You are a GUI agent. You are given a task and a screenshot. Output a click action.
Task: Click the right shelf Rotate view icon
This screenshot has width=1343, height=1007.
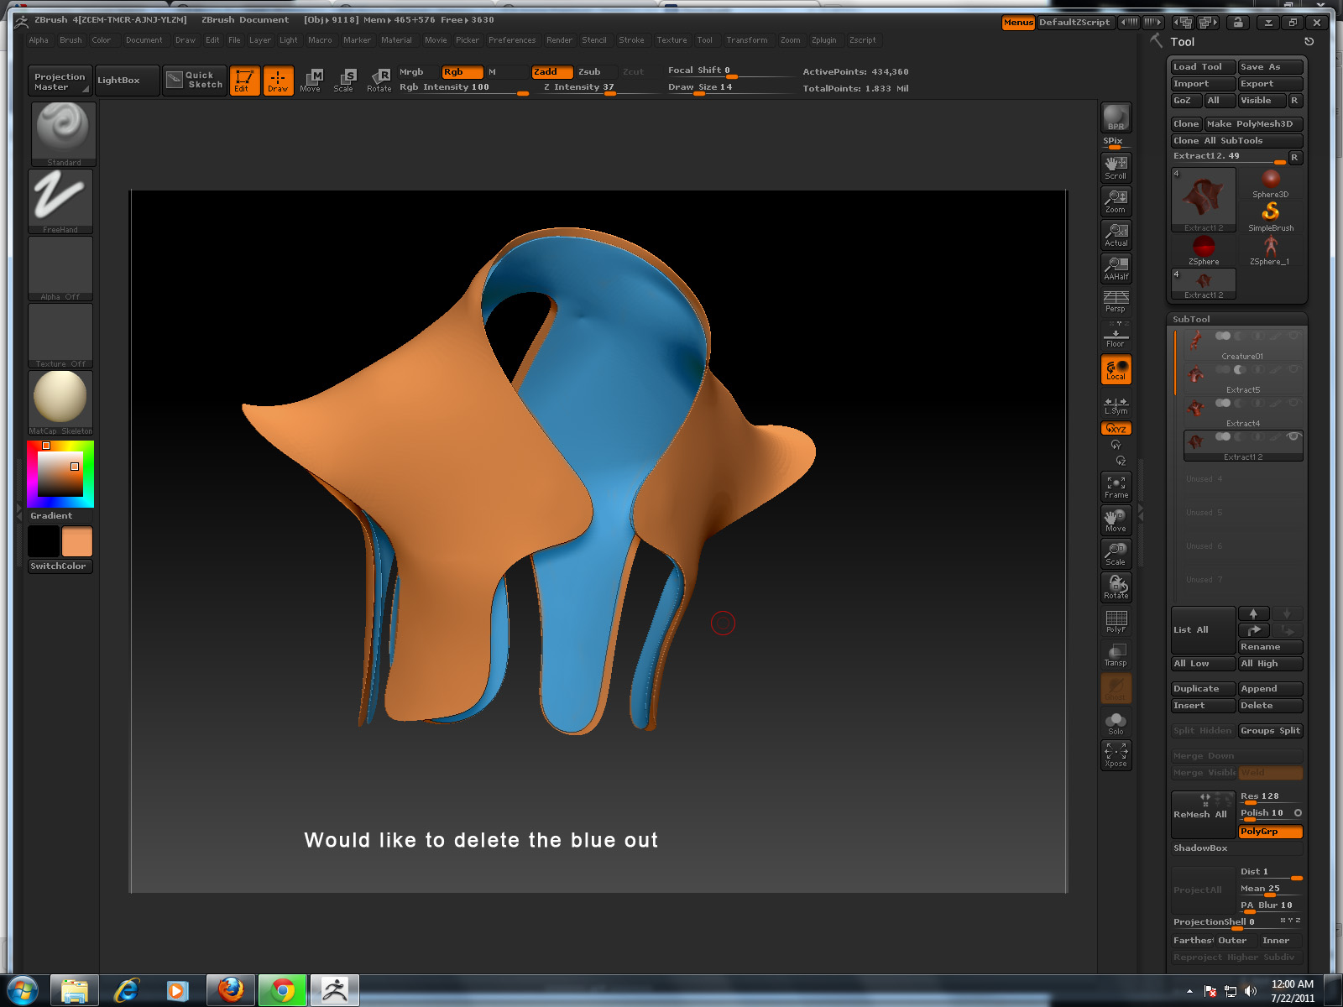point(1116,587)
